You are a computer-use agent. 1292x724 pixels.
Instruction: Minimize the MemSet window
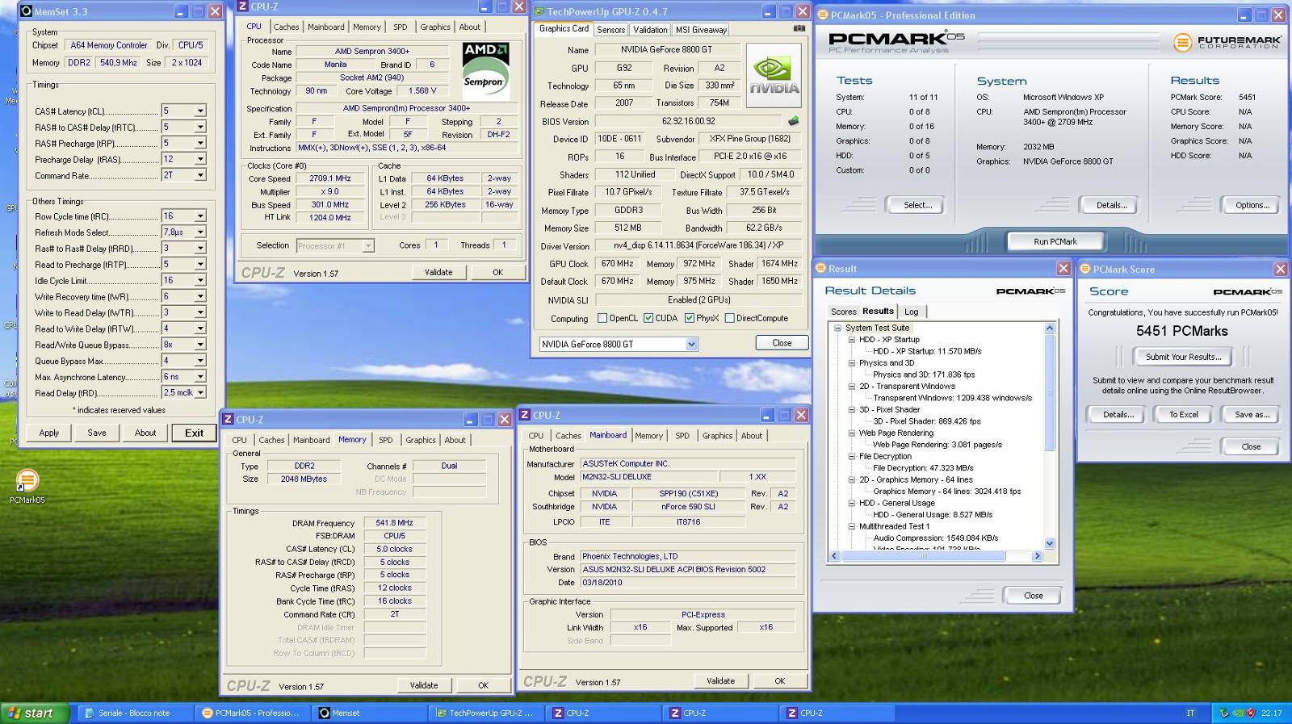(181, 11)
